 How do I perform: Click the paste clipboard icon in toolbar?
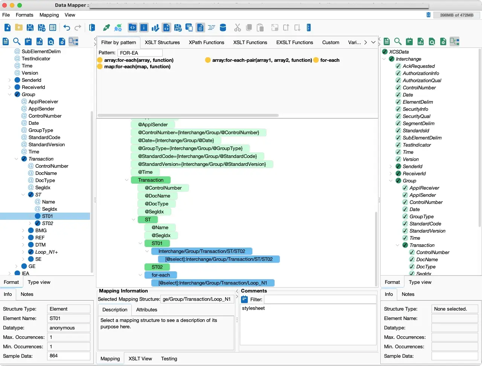pos(260,28)
